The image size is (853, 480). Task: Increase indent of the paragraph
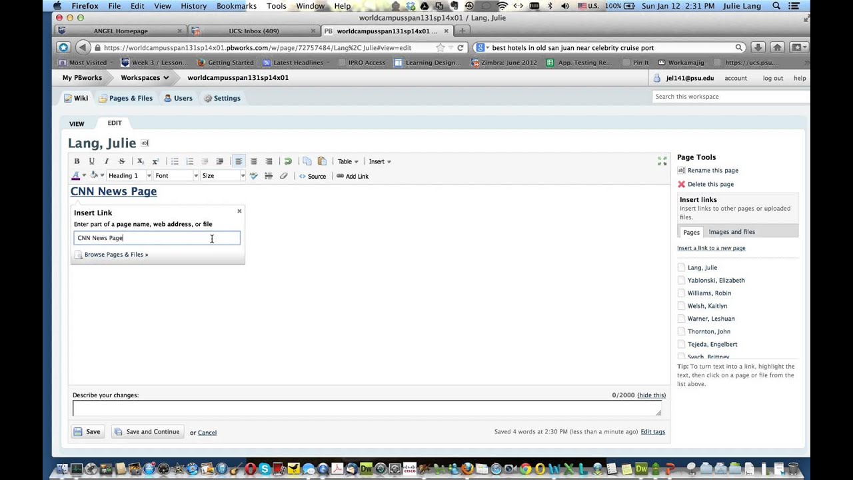coord(219,161)
